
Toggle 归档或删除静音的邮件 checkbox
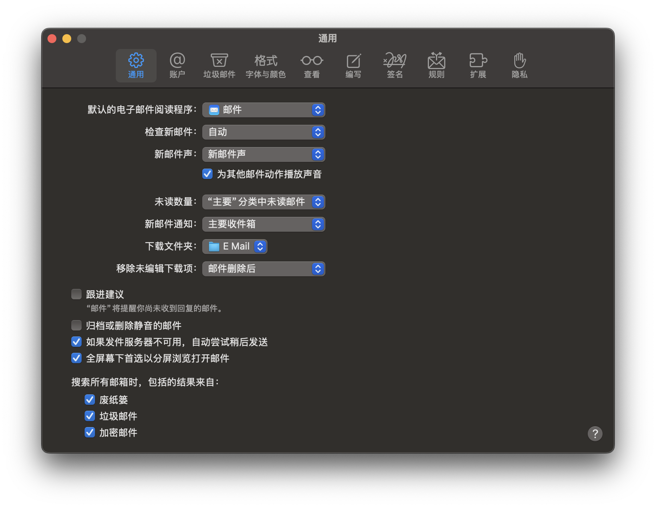[76, 326]
